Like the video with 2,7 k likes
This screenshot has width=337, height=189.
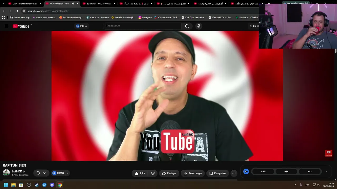pyautogui.click(x=140, y=173)
